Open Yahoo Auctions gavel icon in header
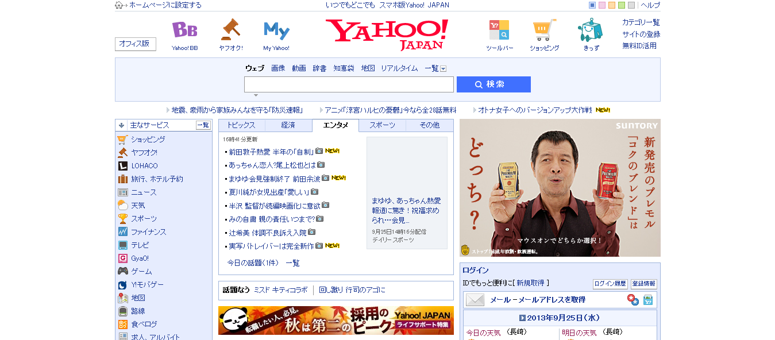Image resolution: width=775 pixels, height=340 pixels. (230, 29)
